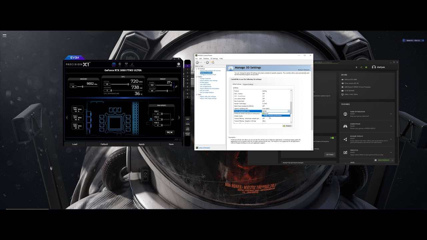The height and width of the screenshot is (240, 427).
Task: Toggle the green in-game overlay switch
Action: tap(332, 138)
